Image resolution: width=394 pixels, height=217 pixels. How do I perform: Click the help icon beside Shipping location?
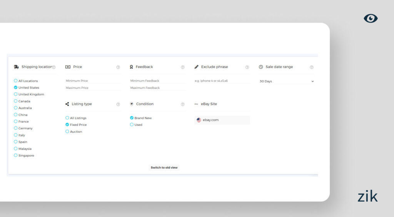(54, 67)
